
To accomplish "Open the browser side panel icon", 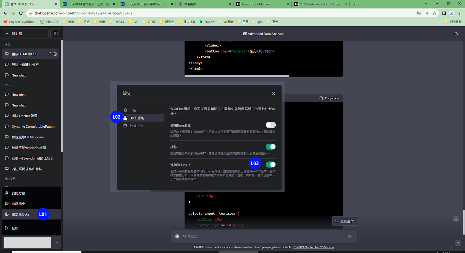I will [444, 13].
